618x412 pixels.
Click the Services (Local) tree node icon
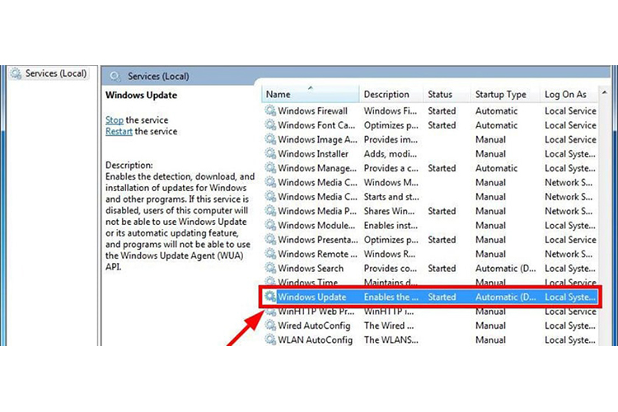click(x=16, y=73)
